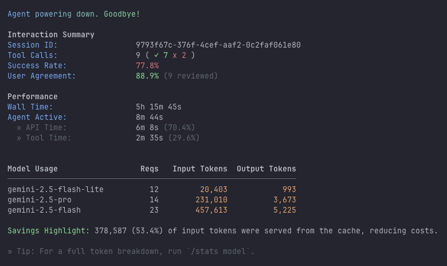The height and width of the screenshot is (266, 447).
Task: Click the 88.9% user agreement value
Action: point(147,76)
